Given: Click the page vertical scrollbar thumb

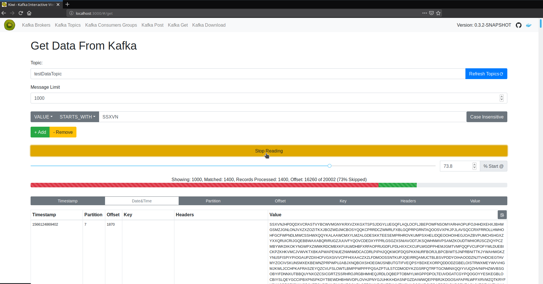Looking at the screenshot, I should (541, 24).
